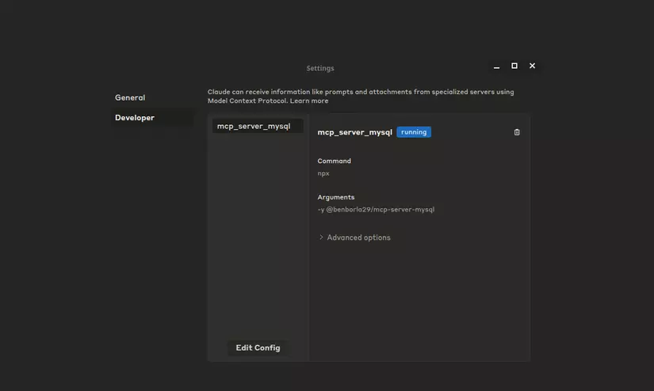
Task: Click the Command label
Action: click(334, 161)
